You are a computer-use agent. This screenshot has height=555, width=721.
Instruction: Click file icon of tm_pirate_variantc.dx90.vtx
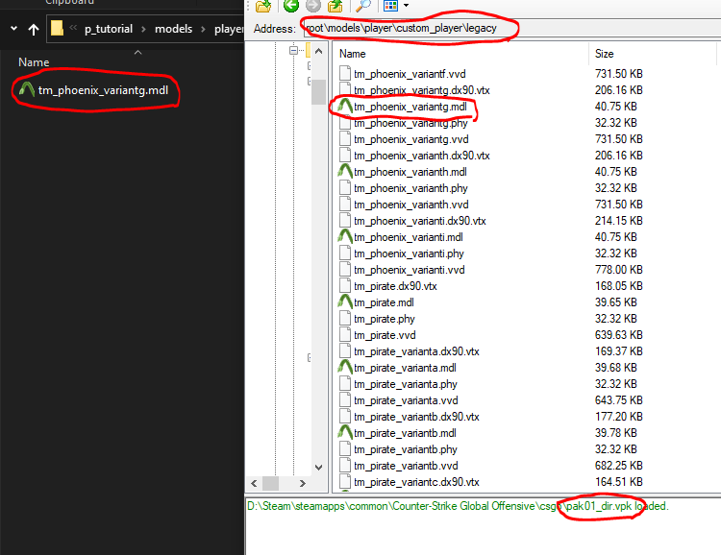[x=345, y=482]
